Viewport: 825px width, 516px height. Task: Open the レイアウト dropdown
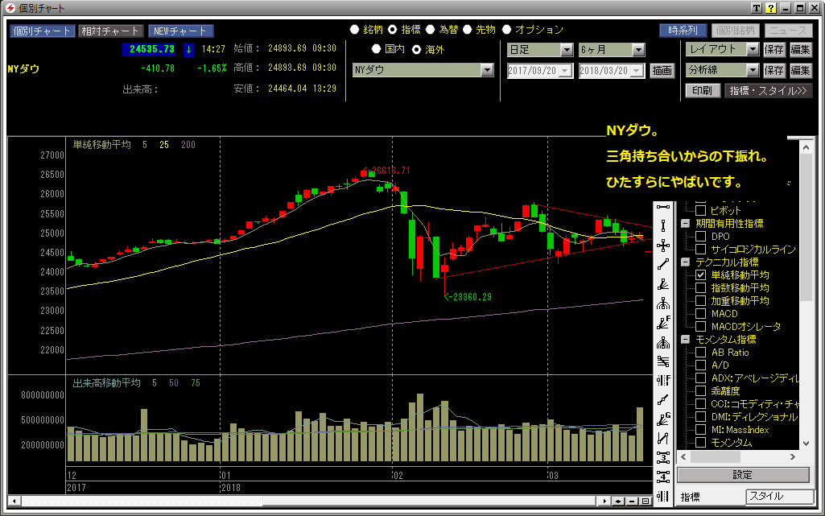click(753, 49)
